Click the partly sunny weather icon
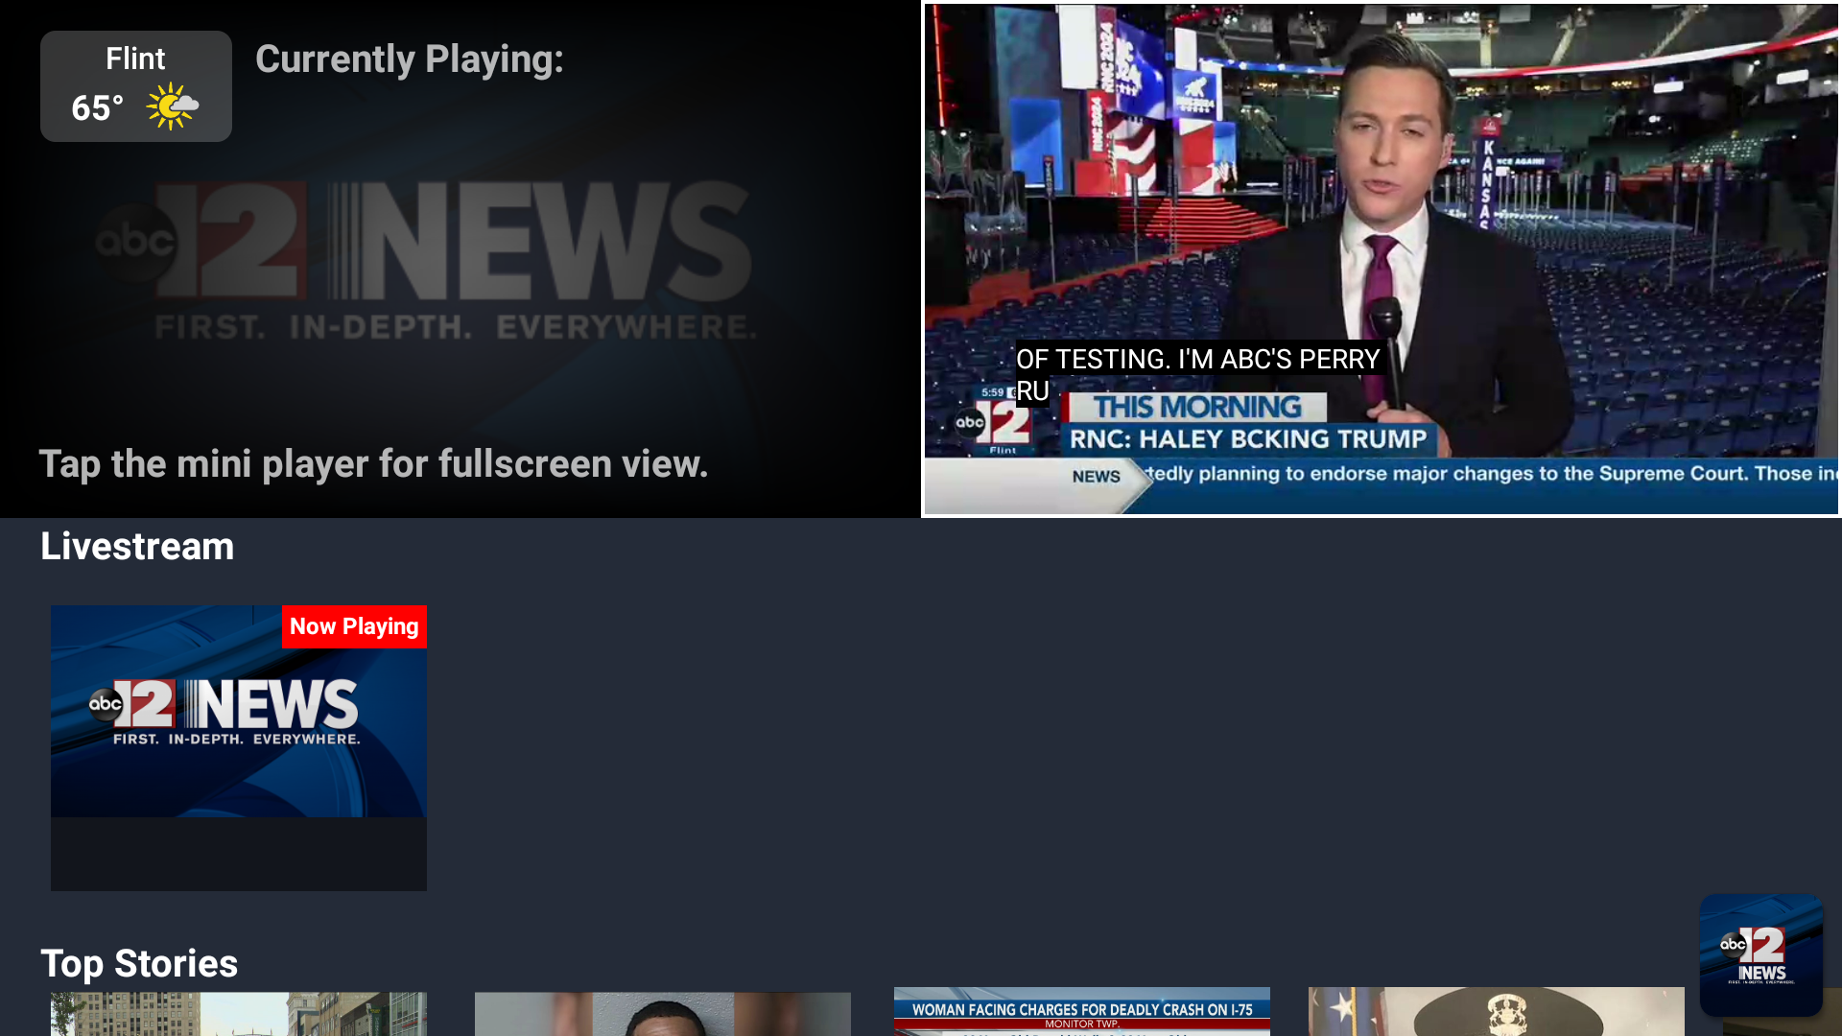 [x=173, y=106]
